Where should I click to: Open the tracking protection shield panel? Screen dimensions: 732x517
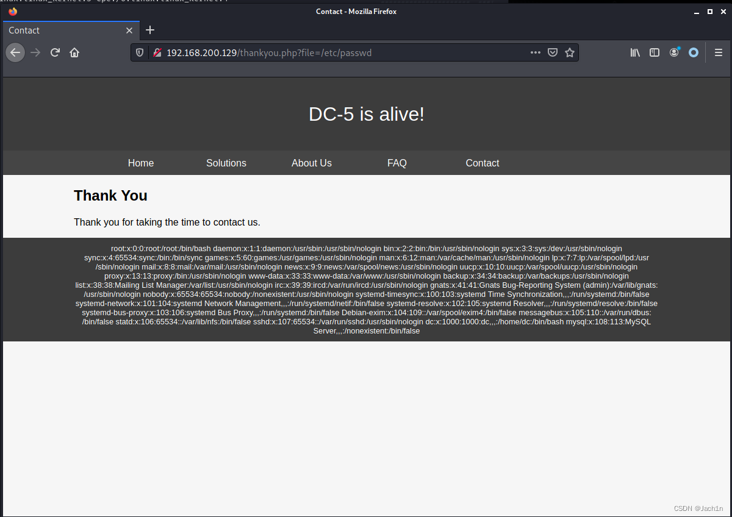(140, 53)
